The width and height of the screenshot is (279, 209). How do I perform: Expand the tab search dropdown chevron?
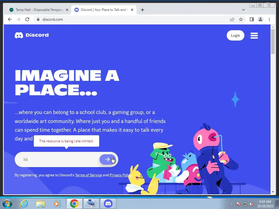point(244,10)
